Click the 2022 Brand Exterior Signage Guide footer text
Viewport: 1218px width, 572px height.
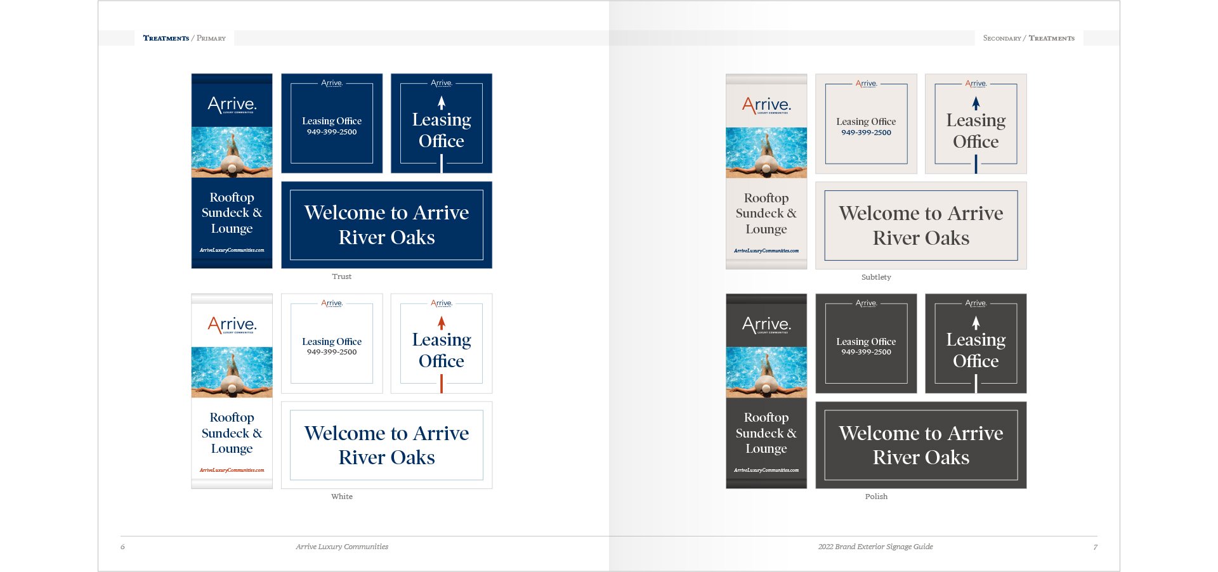coord(875,546)
